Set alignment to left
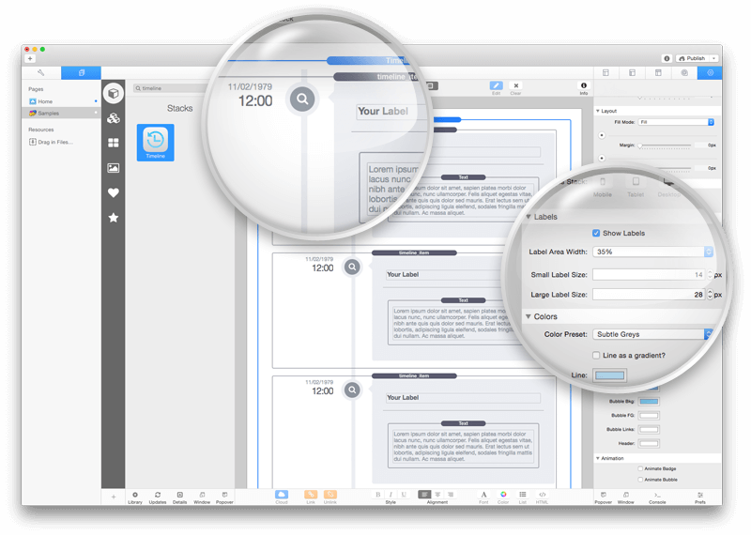 [x=424, y=495]
